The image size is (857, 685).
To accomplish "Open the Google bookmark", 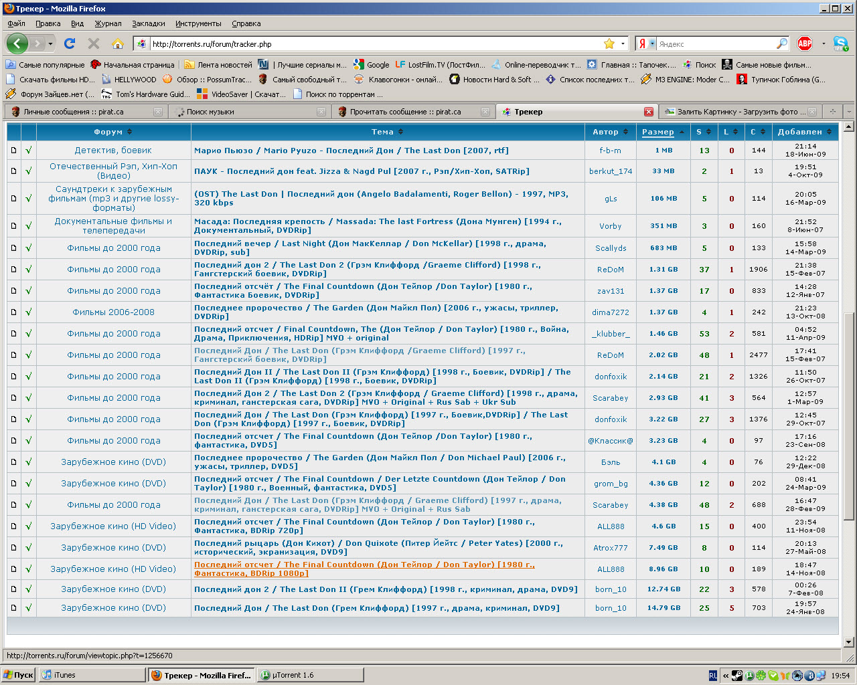I will point(372,65).
